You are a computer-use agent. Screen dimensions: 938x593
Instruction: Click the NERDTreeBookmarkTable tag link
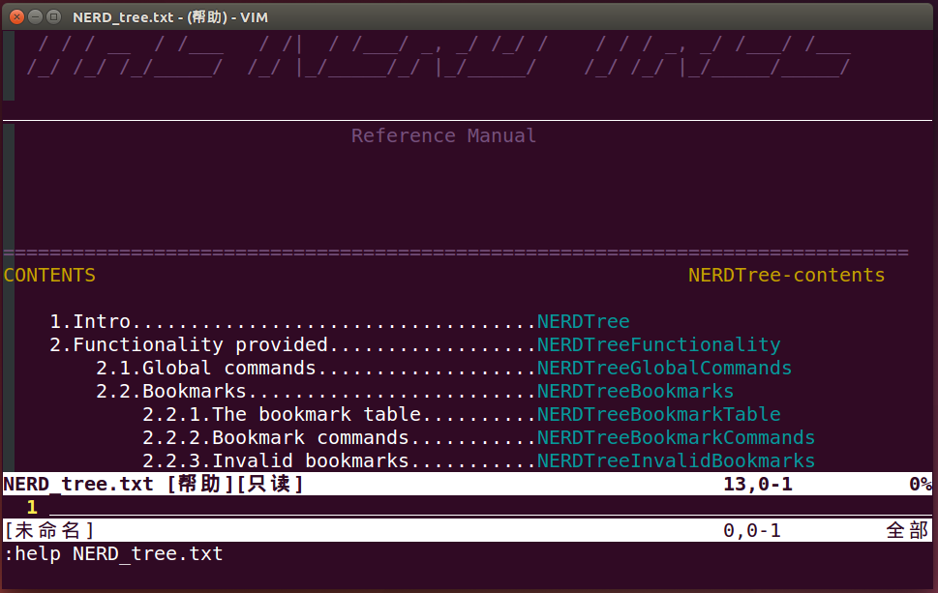(x=658, y=415)
